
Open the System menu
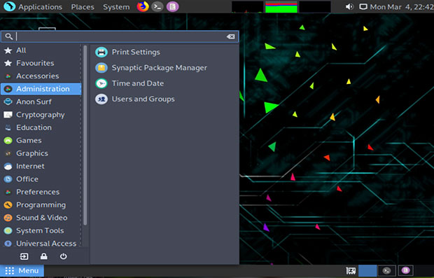point(116,7)
